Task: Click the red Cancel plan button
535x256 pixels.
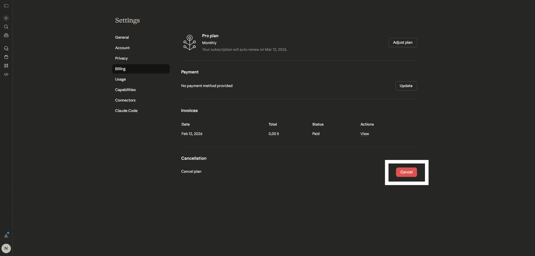Action: tap(406, 172)
